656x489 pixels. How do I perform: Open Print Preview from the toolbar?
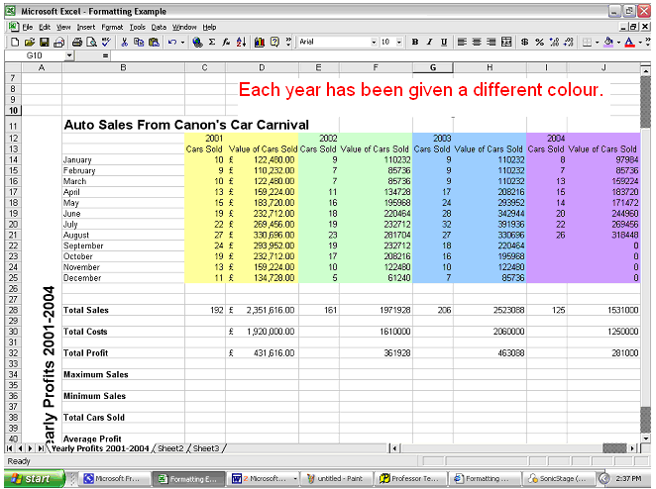90,43
